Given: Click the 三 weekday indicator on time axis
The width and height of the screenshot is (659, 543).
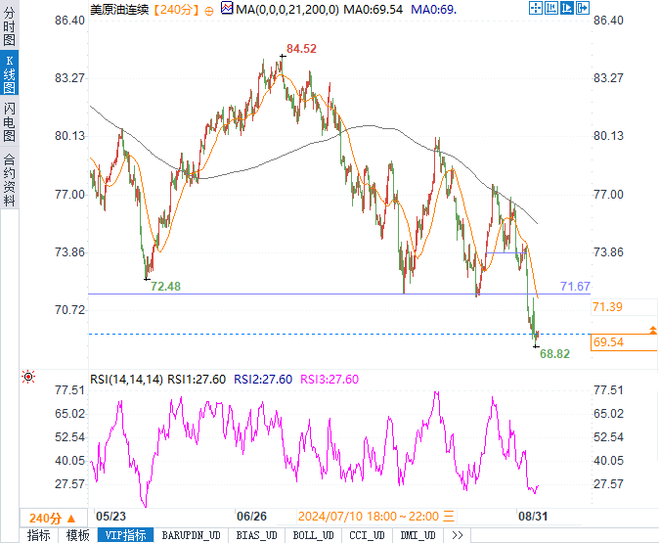Looking at the screenshot, I should 449,517.
